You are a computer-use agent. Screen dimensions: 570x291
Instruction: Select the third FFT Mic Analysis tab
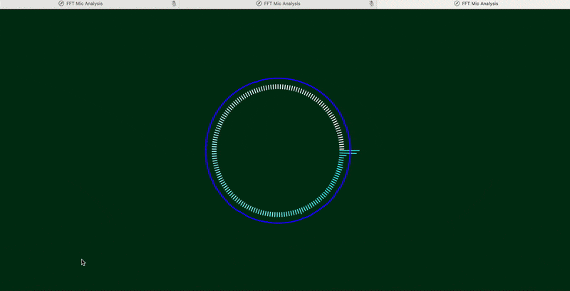click(x=473, y=4)
